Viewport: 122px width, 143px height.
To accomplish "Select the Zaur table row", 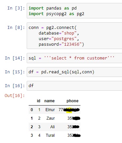I will pos(54,118).
